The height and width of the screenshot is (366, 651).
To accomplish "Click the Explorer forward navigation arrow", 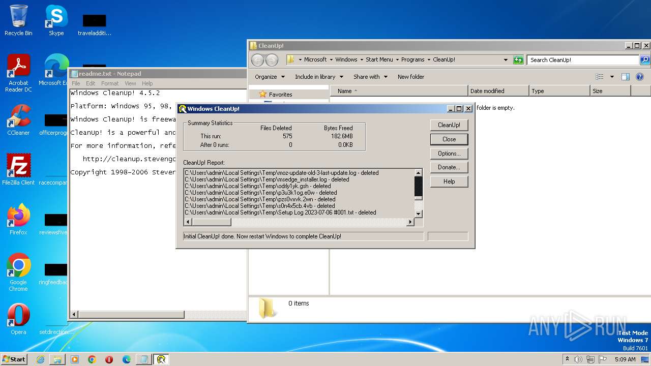I will click(272, 60).
